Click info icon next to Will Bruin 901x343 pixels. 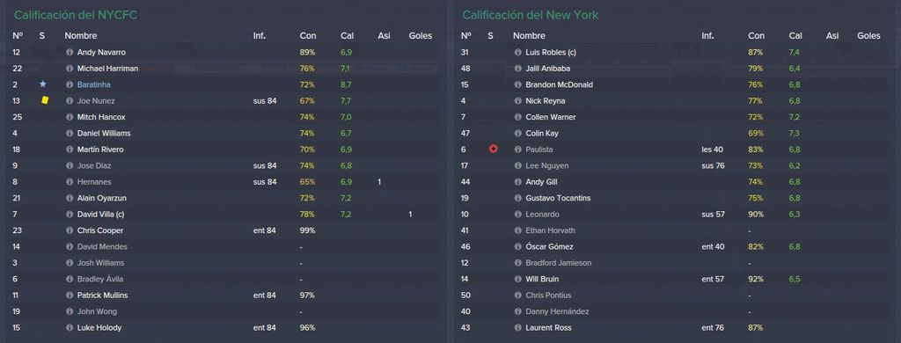pyautogui.click(x=517, y=279)
